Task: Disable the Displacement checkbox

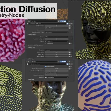Action: pyautogui.click(x=45, y=67)
